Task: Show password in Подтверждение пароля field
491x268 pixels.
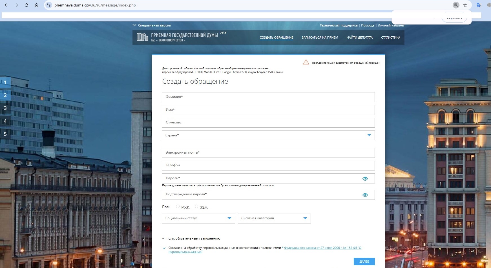Action: click(x=365, y=195)
